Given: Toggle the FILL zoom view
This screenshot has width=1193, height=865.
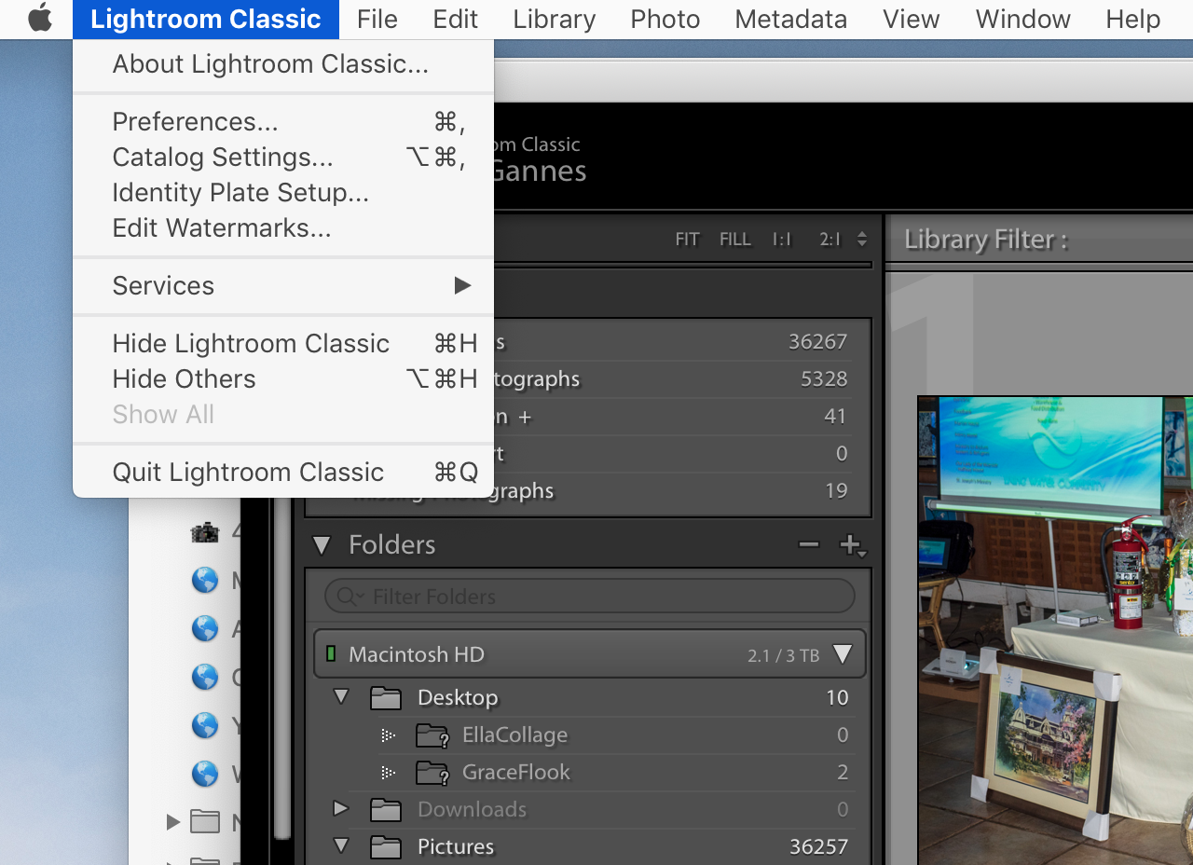Looking at the screenshot, I should (734, 239).
